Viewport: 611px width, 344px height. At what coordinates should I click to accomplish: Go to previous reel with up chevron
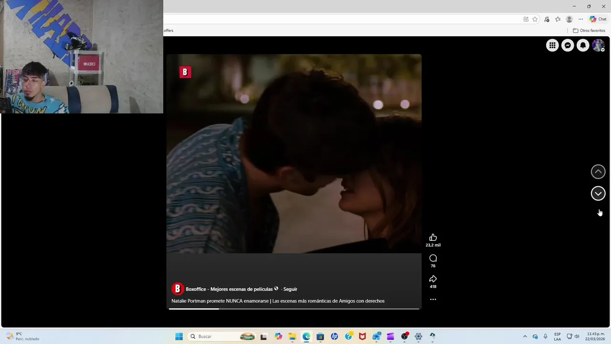598,172
